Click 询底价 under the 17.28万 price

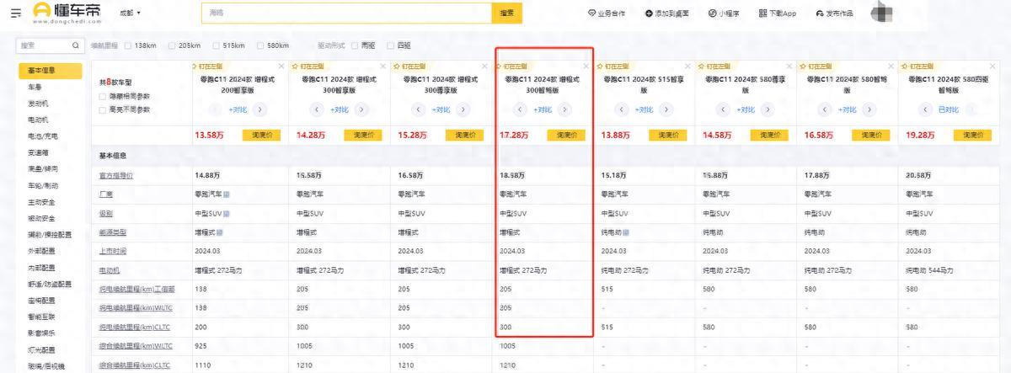tap(565, 135)
